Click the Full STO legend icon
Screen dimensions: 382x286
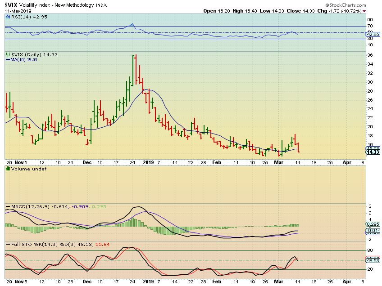7,245
